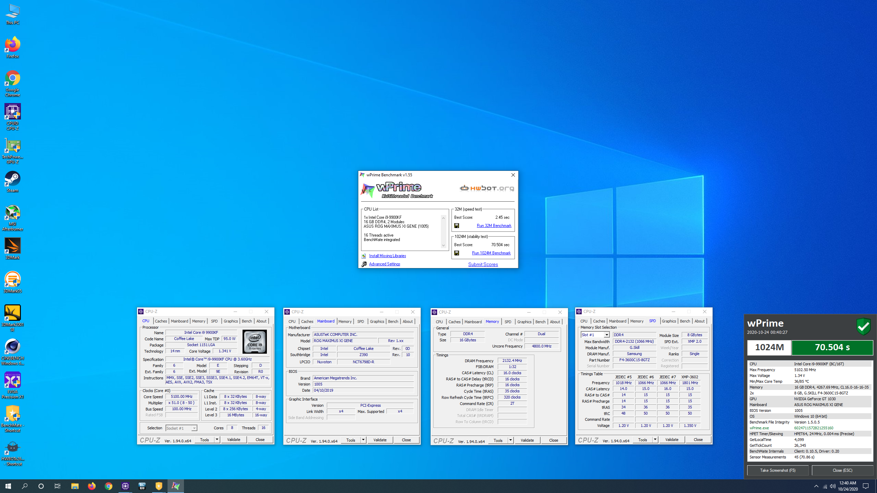The width and height of the screenshot is (877, 493).
Task: Open SPD tab in Memory CPU-Z window
Action: (x=508, y=322)
